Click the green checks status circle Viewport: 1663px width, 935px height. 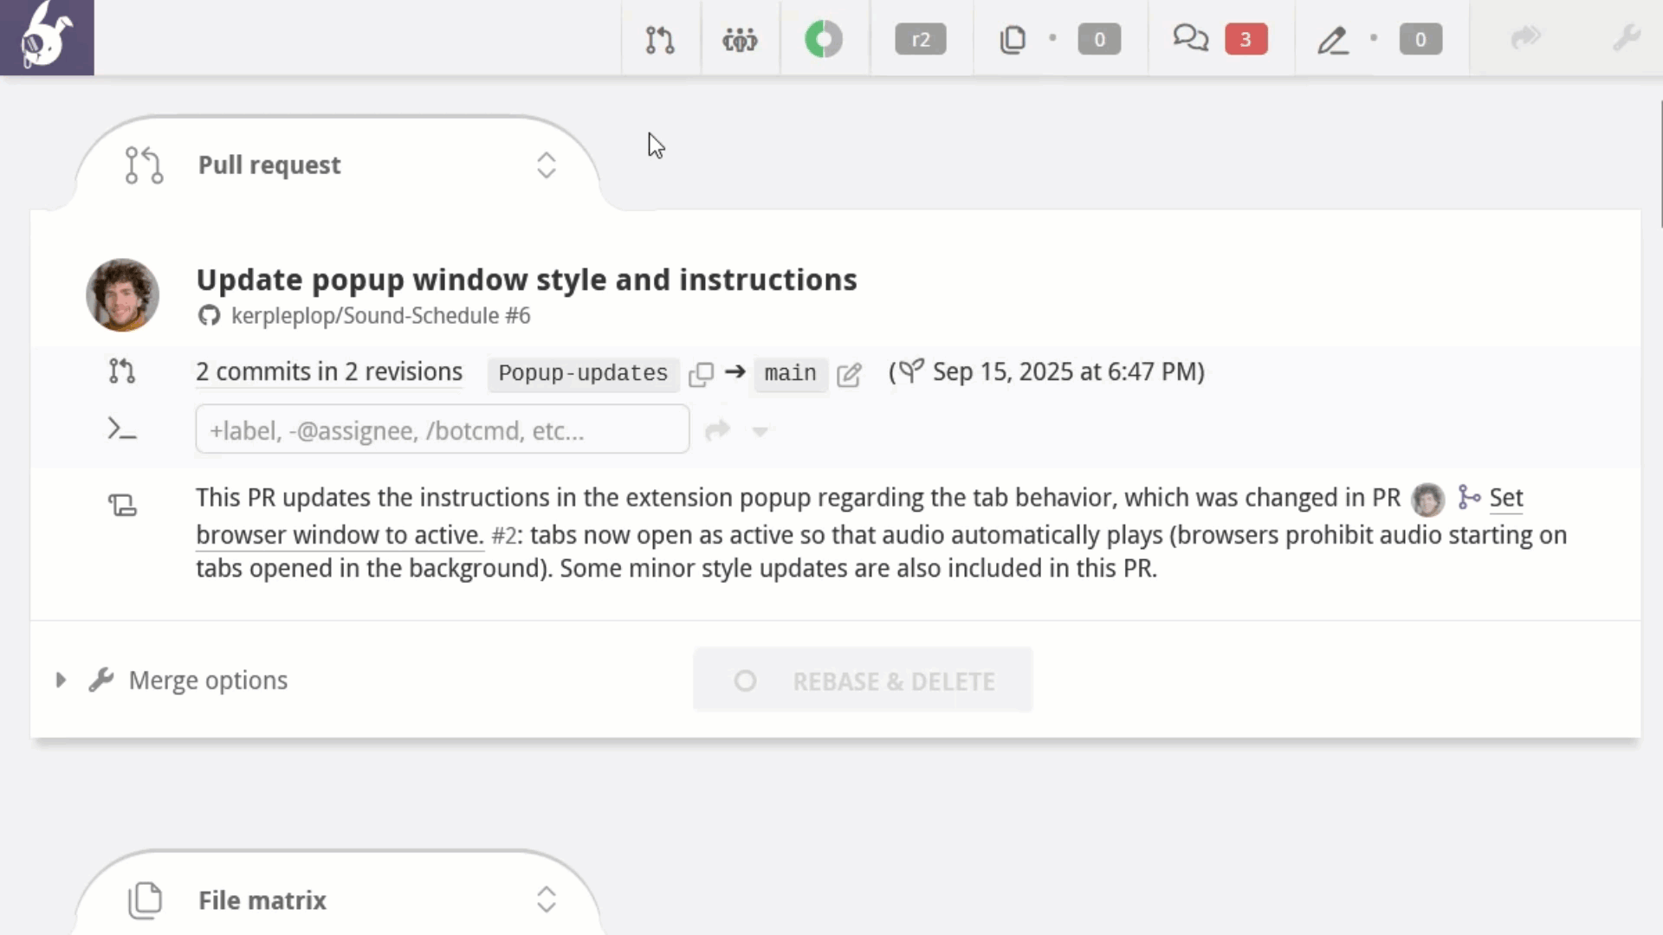823,39
